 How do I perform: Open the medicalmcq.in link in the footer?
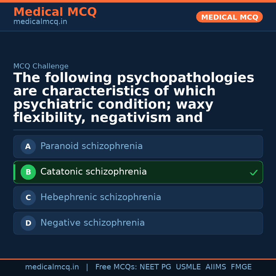52,267
